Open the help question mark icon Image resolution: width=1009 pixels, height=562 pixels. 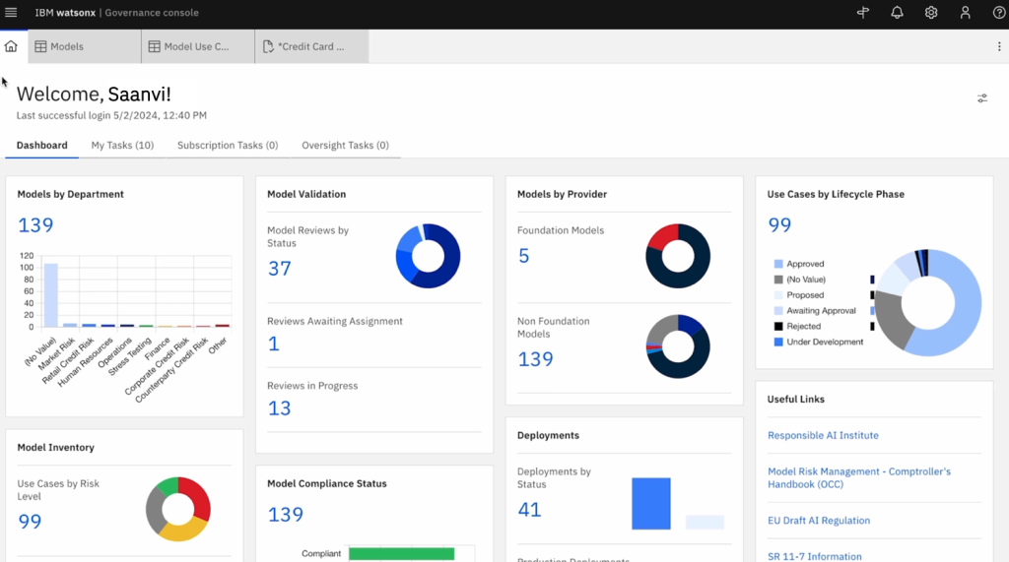point(999,12)
